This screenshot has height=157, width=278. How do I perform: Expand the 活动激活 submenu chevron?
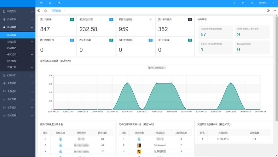coord(32,48)
